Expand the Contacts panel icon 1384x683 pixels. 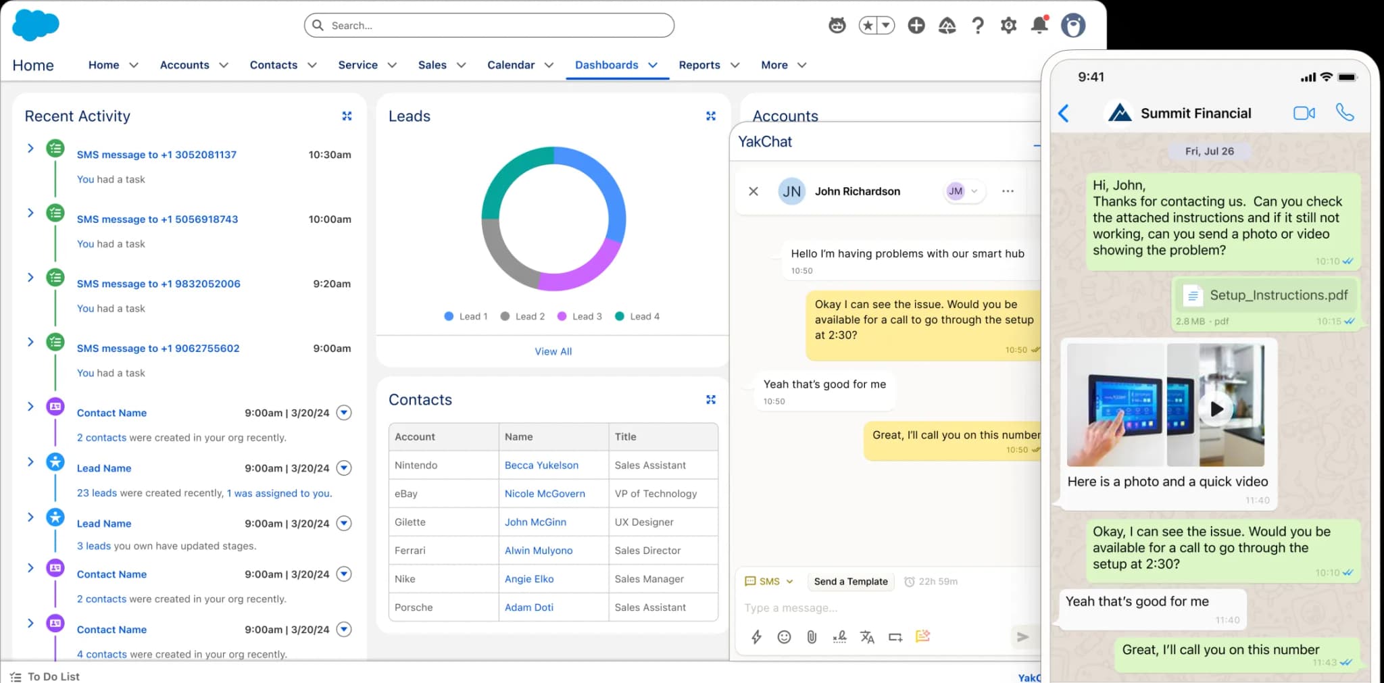[711, 400]
